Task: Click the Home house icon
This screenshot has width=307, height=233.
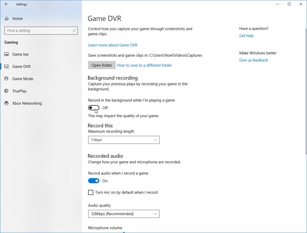Action: point(7,19)
